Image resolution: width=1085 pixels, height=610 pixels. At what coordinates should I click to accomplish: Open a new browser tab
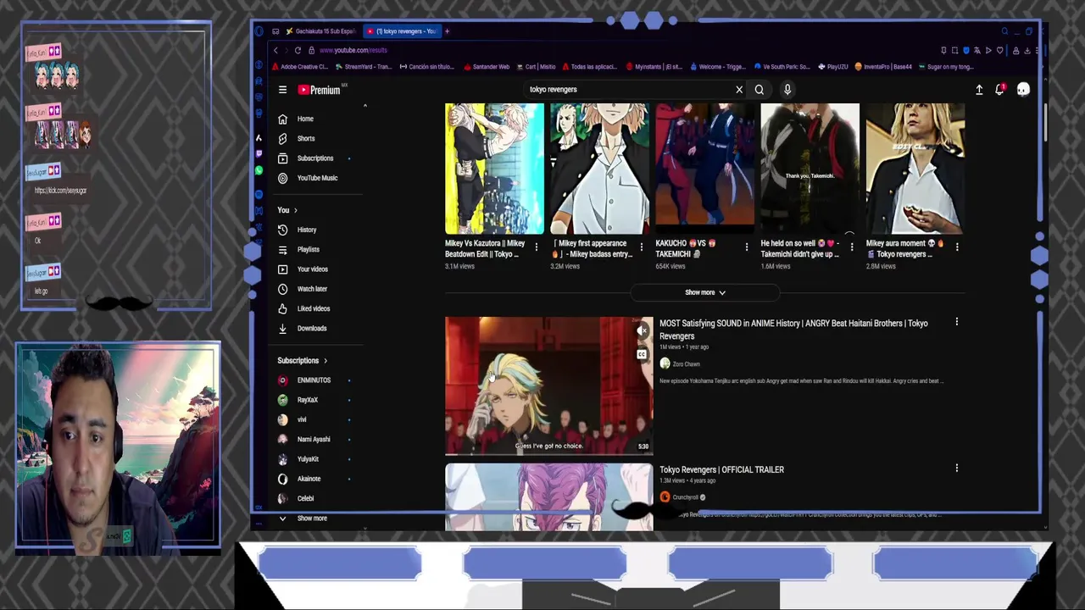click(448, 31)
